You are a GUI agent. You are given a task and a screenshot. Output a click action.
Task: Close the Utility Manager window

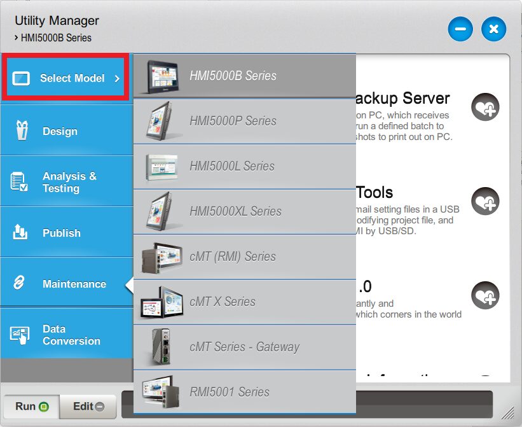coord(493,29)
